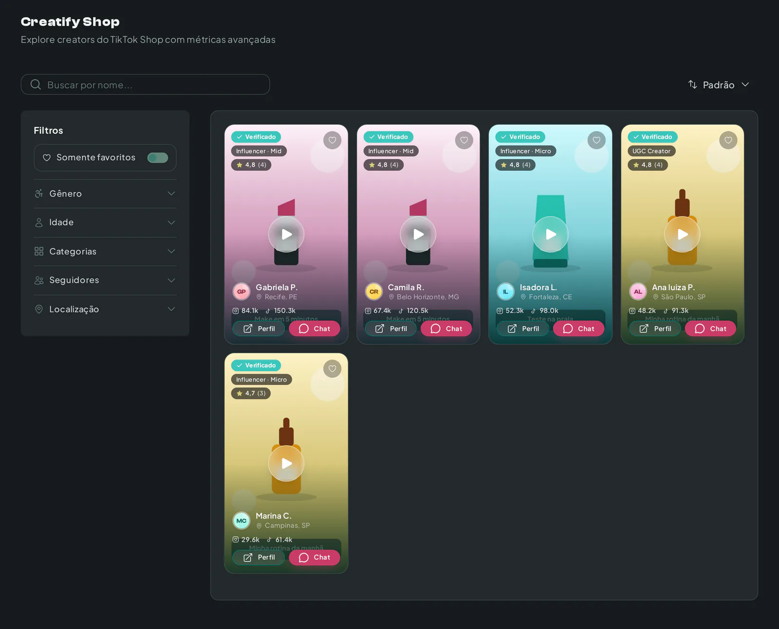The width and height of the screenshot is (779, 629).
Task: Expand the Localização filter
Action: pos(105,309)
